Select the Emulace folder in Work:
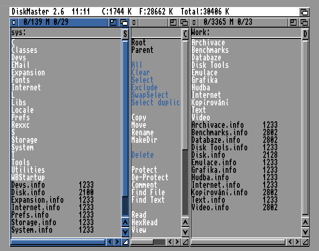 point(204,73)
